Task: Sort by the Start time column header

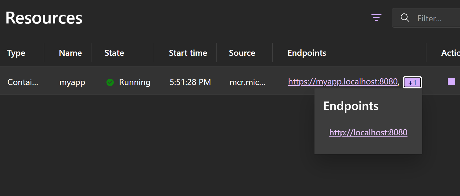Action: pyautogui.click(x=188, y=52)
